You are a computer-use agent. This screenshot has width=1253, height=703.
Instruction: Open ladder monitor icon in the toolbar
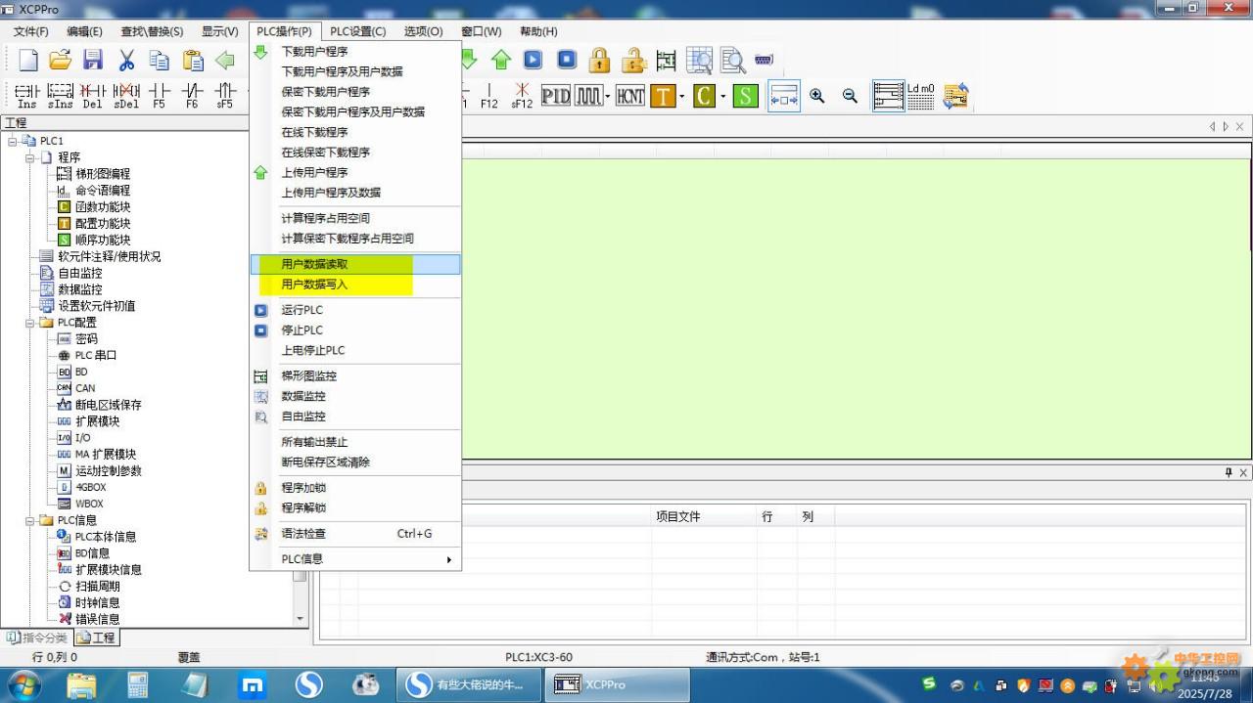(x=667, y=60)
